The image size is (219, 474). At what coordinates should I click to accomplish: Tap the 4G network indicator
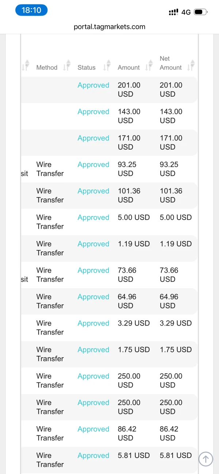(186, 12)
